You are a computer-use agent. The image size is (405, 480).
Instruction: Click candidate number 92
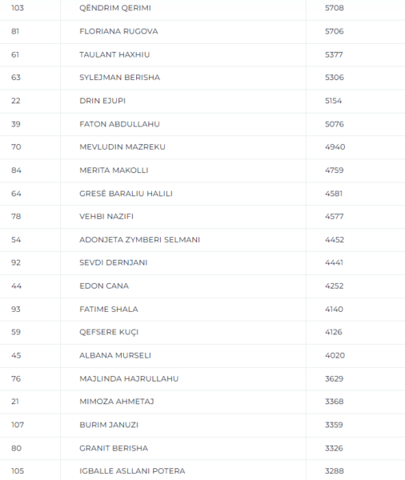coord(16,262)
